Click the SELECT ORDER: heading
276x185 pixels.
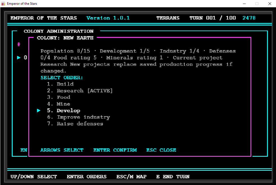click(x=62, y=78)
